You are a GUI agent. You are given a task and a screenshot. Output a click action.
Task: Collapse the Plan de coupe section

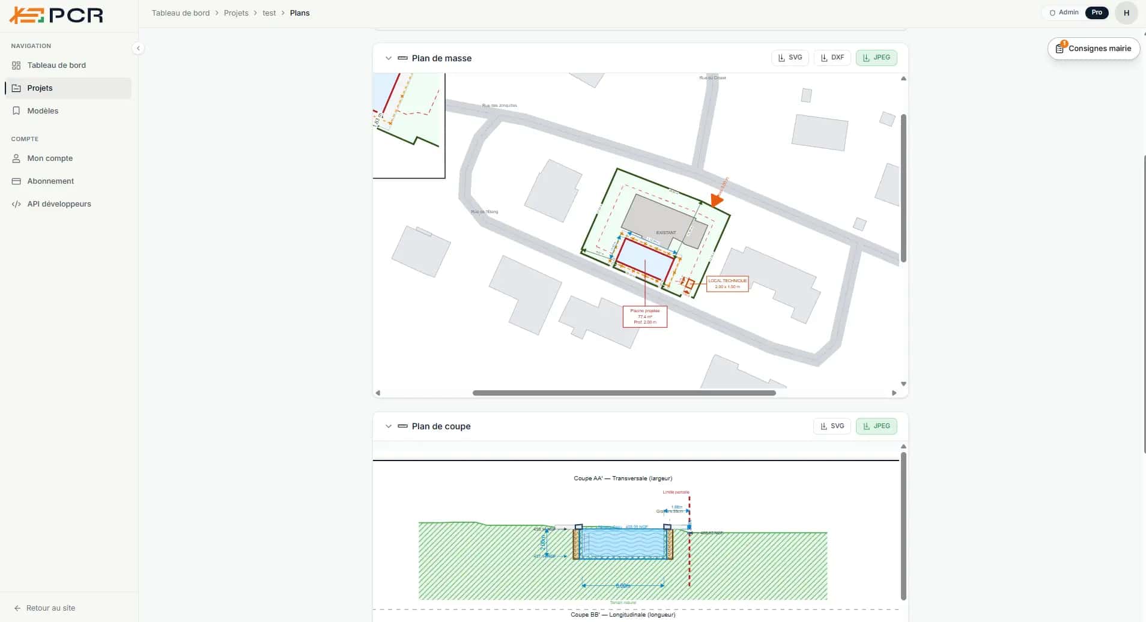click(389, 426)
